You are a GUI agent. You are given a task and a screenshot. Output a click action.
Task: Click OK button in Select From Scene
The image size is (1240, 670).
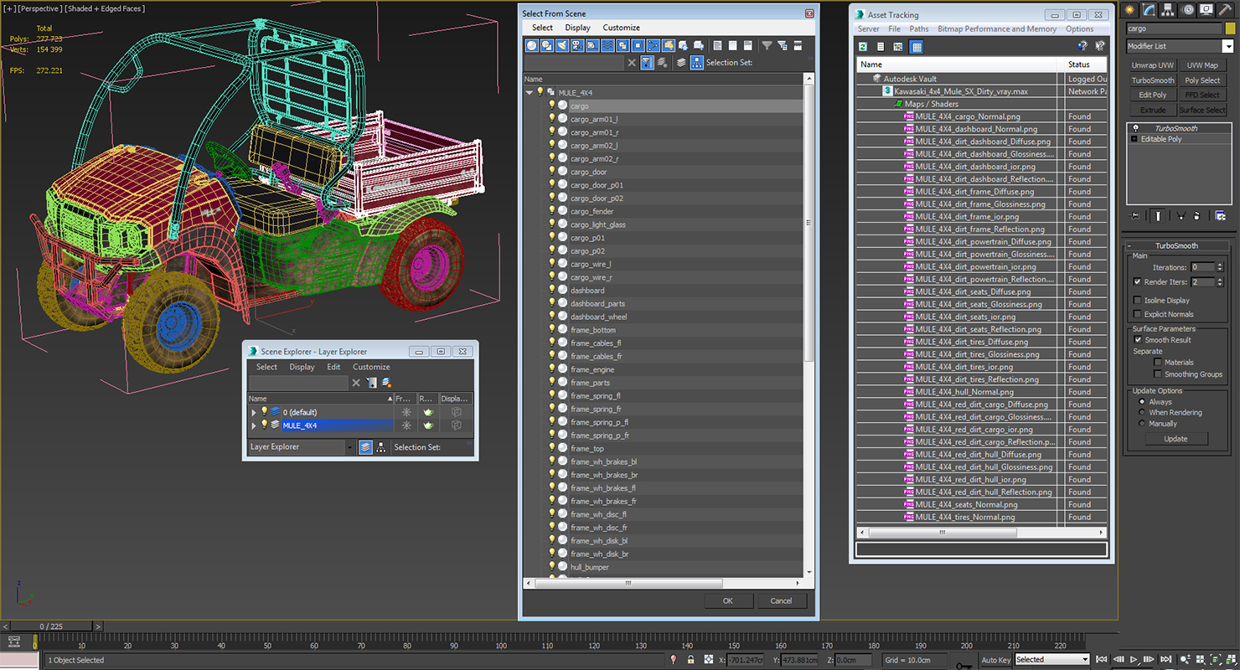(727, 600)
